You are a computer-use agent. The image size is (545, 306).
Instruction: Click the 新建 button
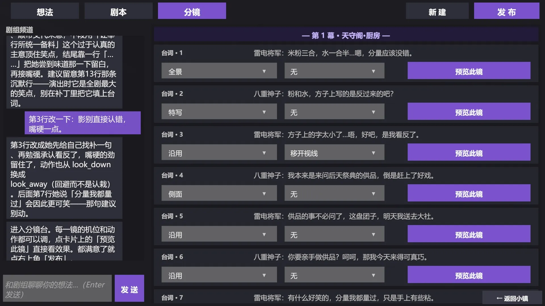[437, 11]
